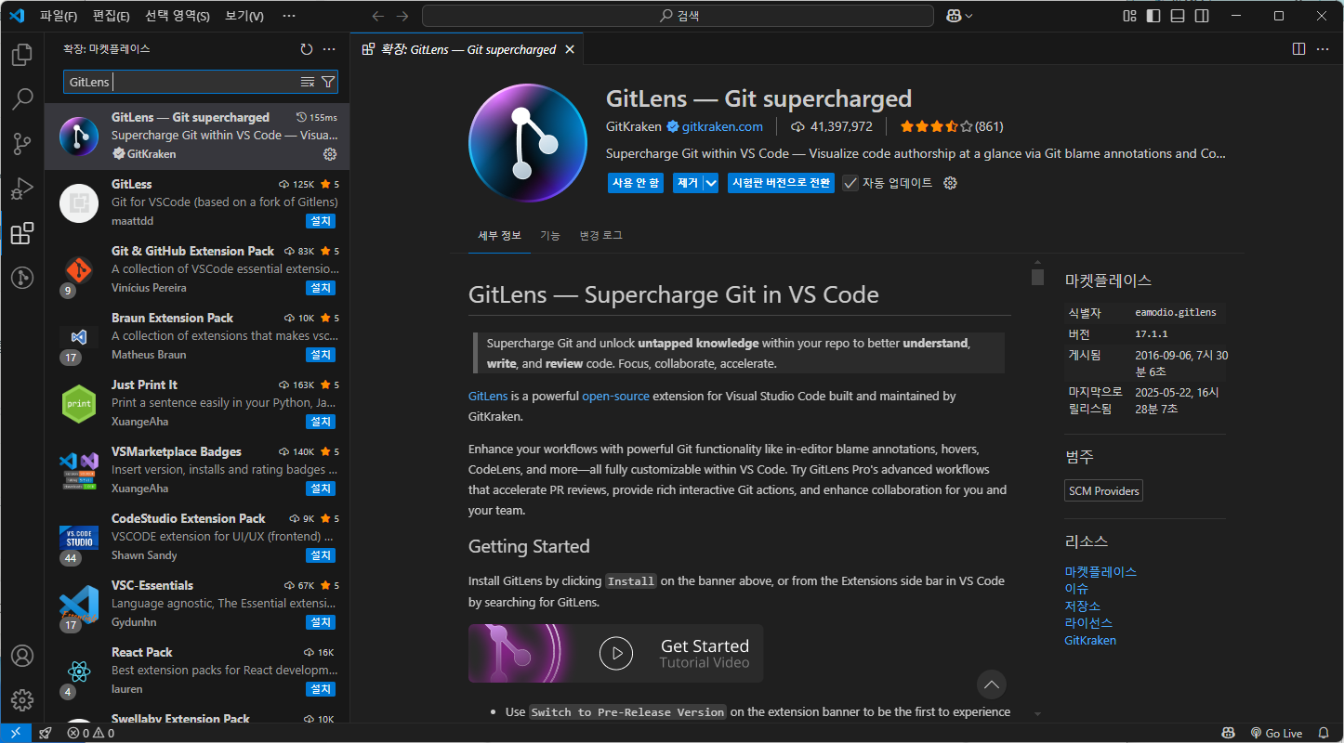The width and height of the screenshot is (1344, 743).
Task: Open the 파일(F) menu
Action: [58, 16]
